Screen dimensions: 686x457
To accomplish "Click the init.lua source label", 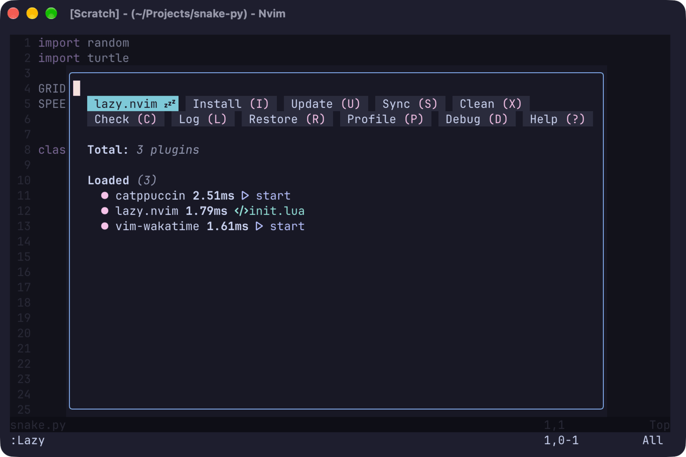I will tap(277, 211).
